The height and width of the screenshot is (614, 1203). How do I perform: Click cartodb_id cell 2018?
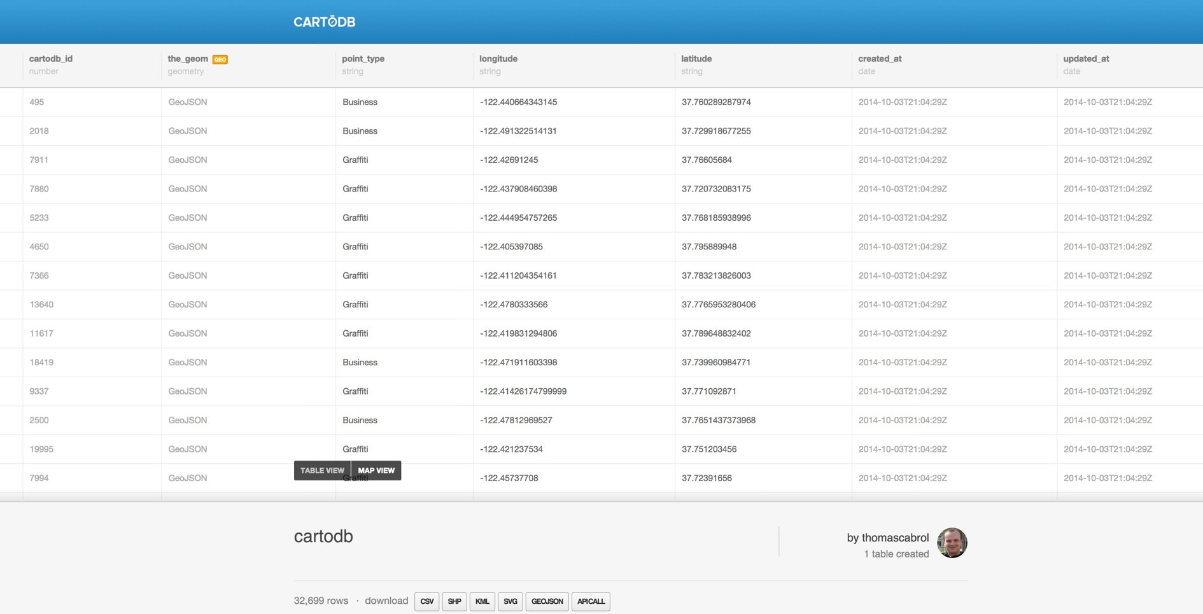[39, 131]
